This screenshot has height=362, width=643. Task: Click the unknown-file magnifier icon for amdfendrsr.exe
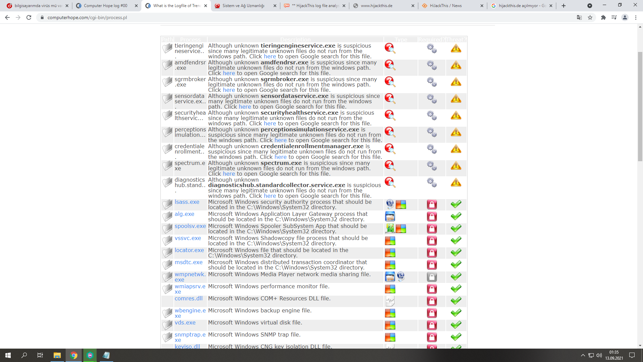pos(390,65)
